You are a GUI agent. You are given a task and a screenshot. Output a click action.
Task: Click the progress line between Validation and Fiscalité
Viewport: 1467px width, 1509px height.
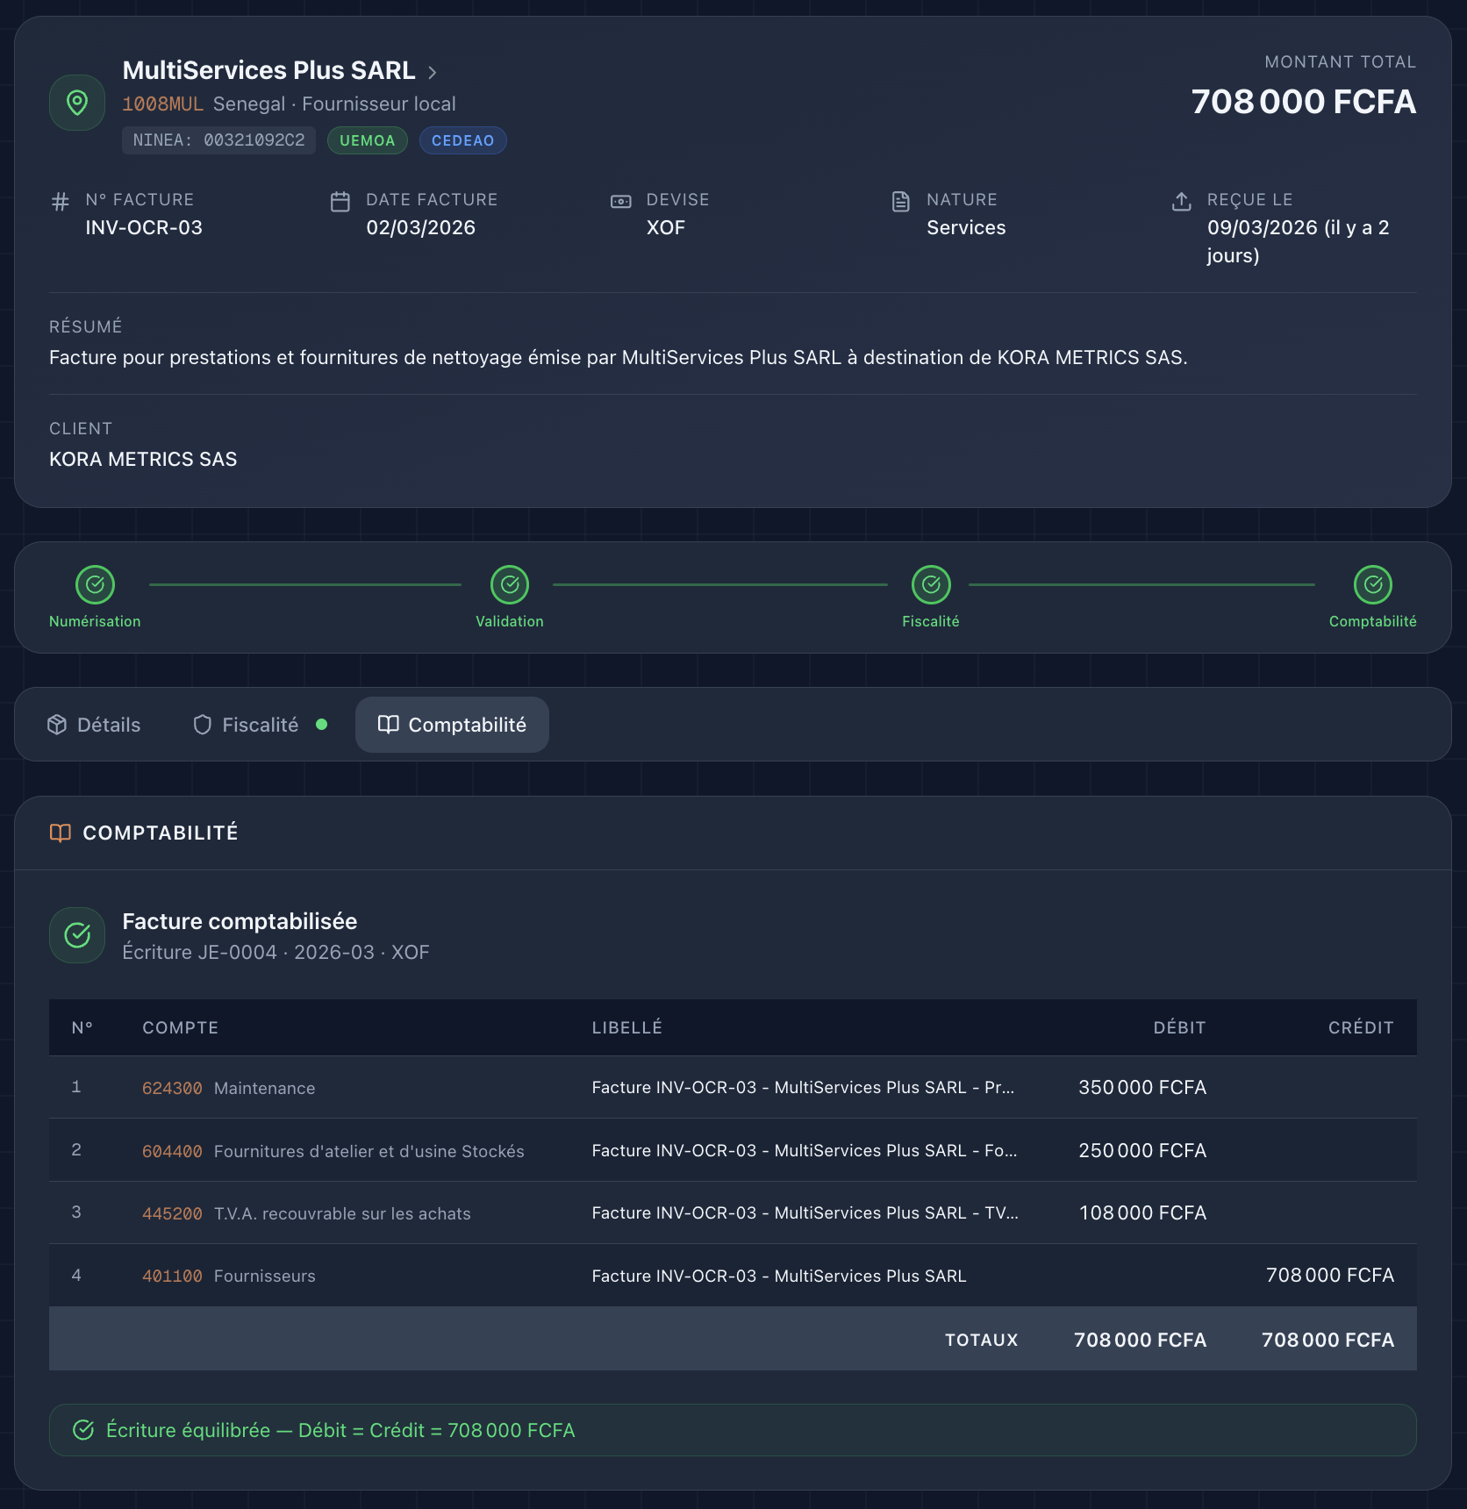tap(719, 584)
